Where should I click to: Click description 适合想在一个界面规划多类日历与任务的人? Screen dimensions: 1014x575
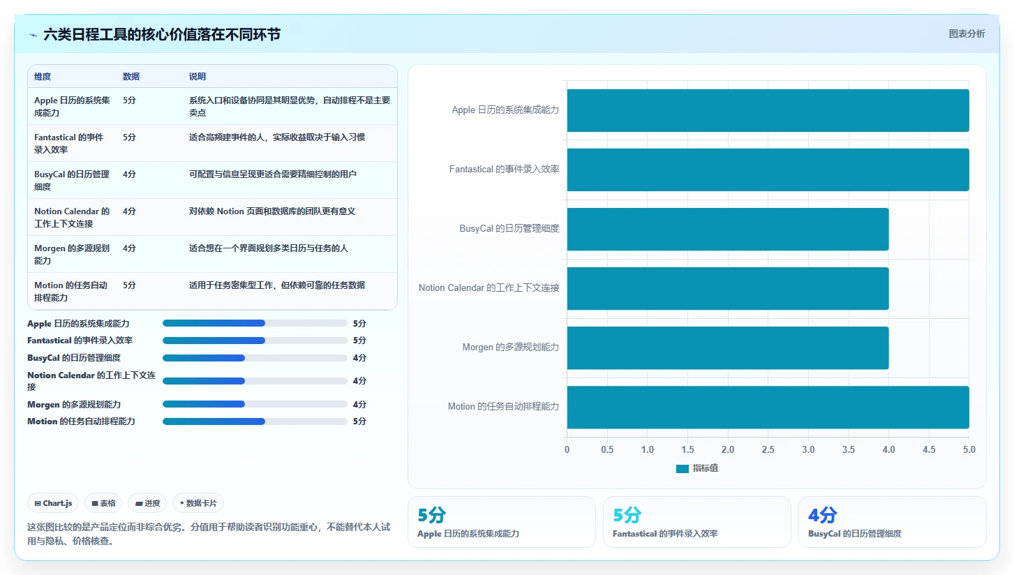(269, 248)
